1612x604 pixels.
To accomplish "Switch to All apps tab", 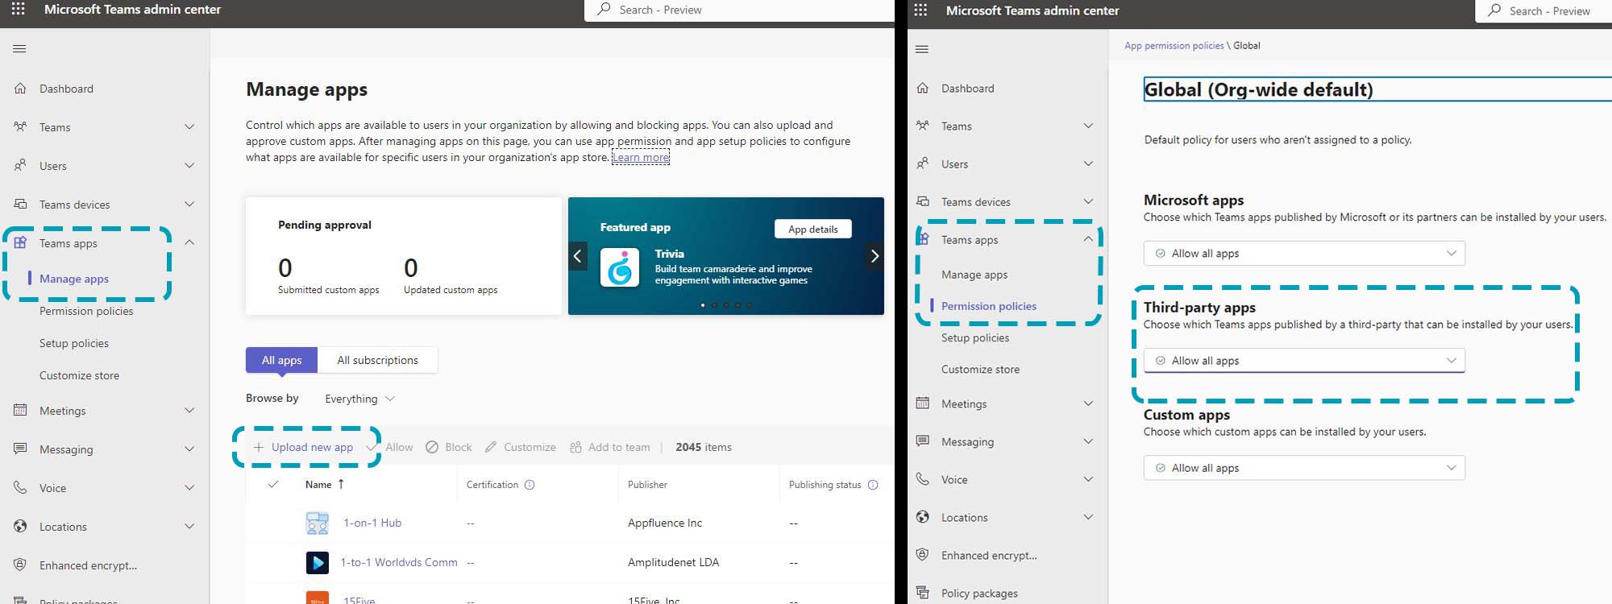I will tap(281, 360).
